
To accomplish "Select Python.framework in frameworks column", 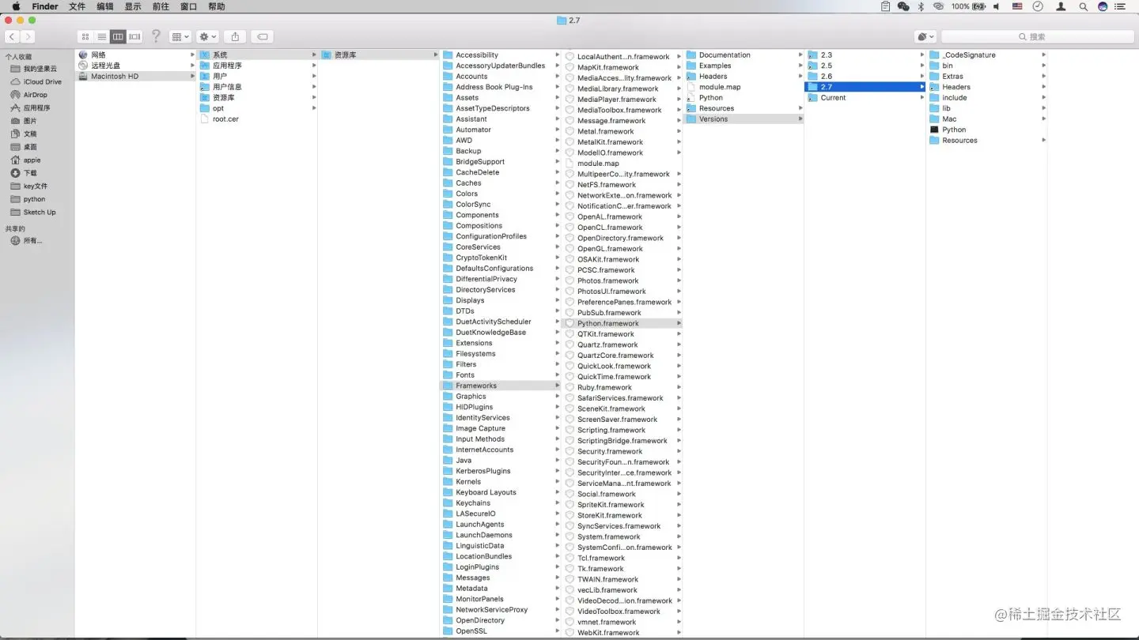I will pyautogui.click(x=622, y=323).
